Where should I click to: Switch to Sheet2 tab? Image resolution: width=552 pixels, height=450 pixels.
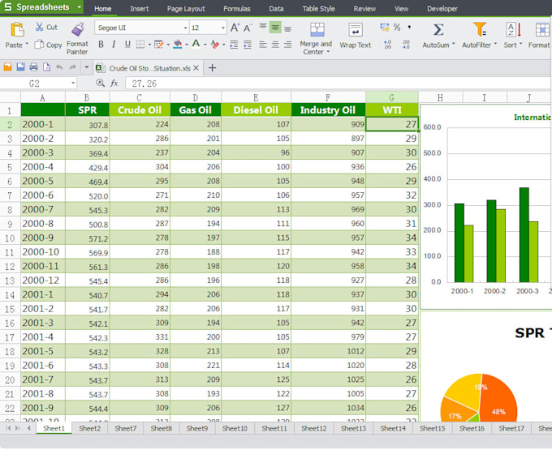(x=89, y=428)
